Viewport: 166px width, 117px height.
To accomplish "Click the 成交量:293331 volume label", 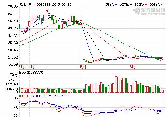I will 31,72.
